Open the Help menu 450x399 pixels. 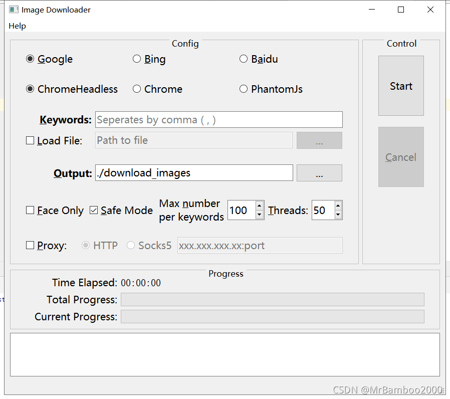click(x=17, y=26)
